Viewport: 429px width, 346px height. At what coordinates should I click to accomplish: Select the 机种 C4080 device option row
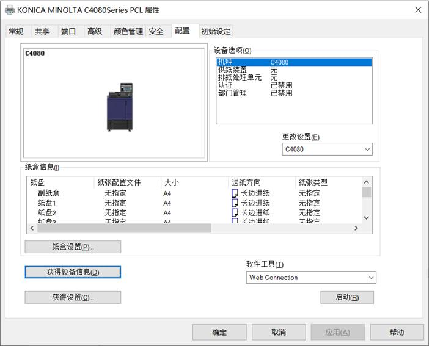click(294, 62)
